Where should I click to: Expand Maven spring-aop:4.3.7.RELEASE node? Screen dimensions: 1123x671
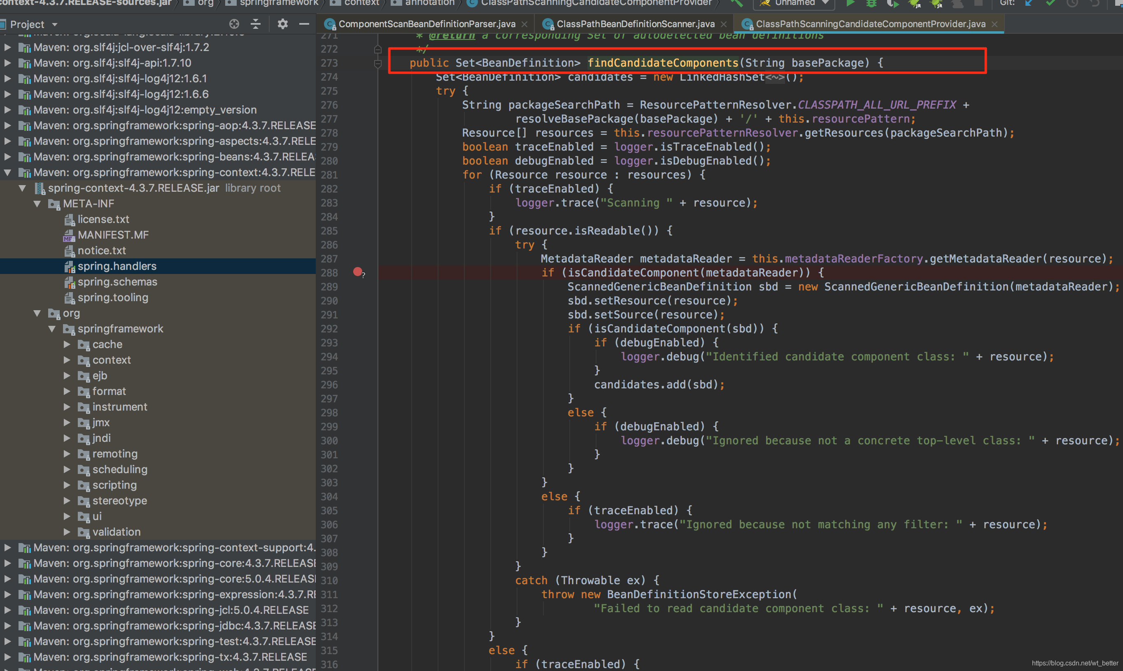pyautogui.click(x=7, y=125)
